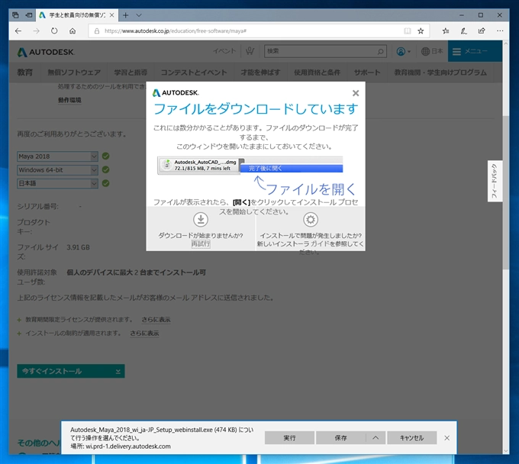Click the Autodesk logo in page header
Screen dimensions: 519x464
(46, 52)
